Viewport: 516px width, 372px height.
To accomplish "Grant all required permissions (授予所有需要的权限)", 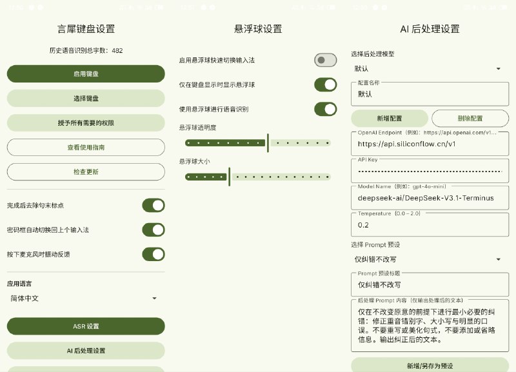I will pos(86,122).
